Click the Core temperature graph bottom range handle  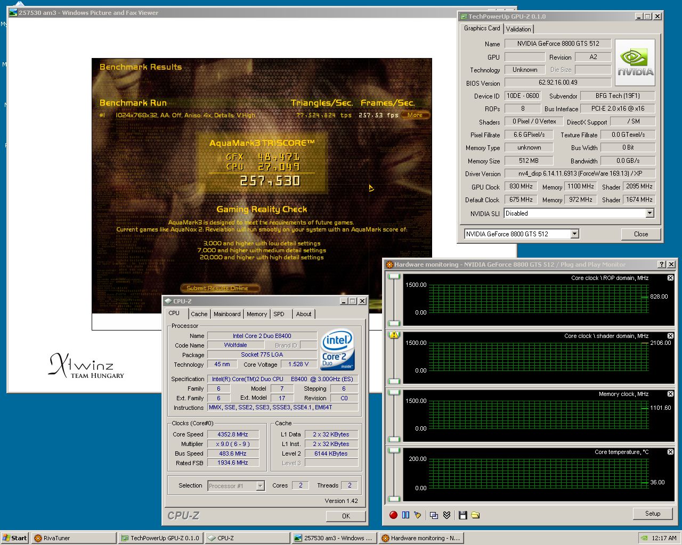(394, 499)
